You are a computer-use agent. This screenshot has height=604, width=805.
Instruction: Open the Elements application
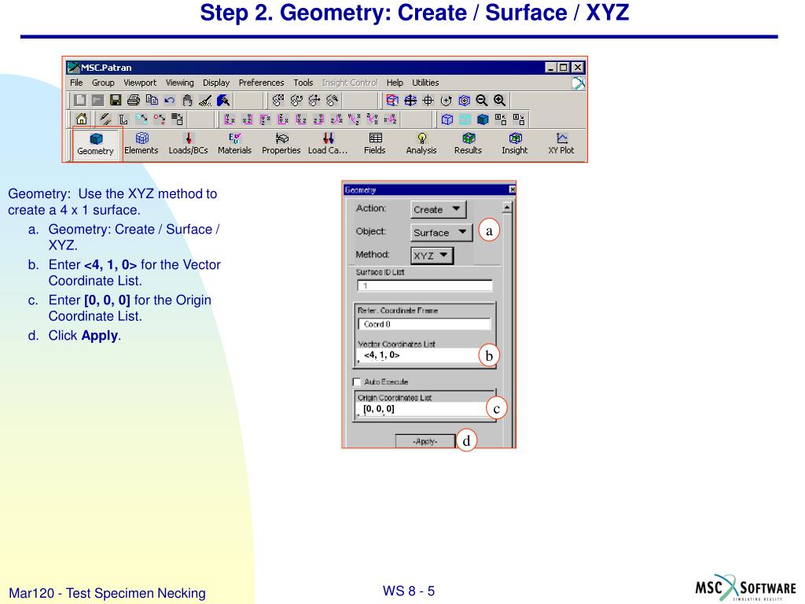[142, 144]
